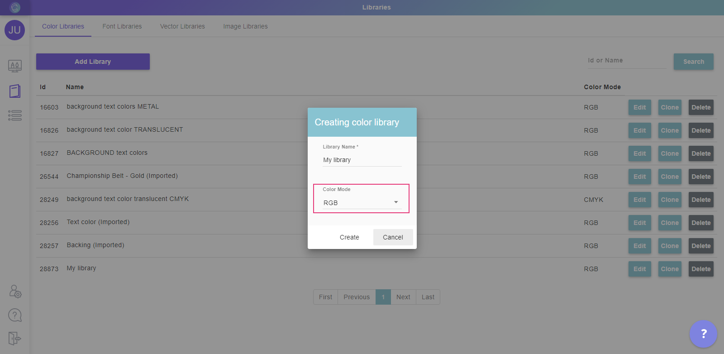The height and width of the screenshot is (354, 724).
Task: Open user settings icon in sidebar
Action: click(15, 291)
